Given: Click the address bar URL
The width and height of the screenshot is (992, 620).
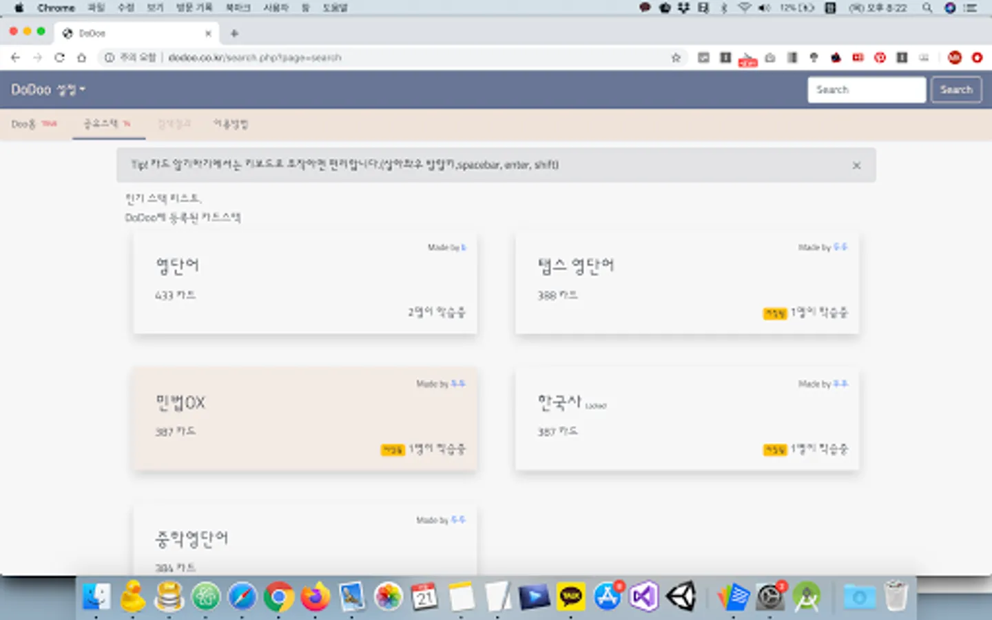Looking at the screenshot, I should 255,58.
